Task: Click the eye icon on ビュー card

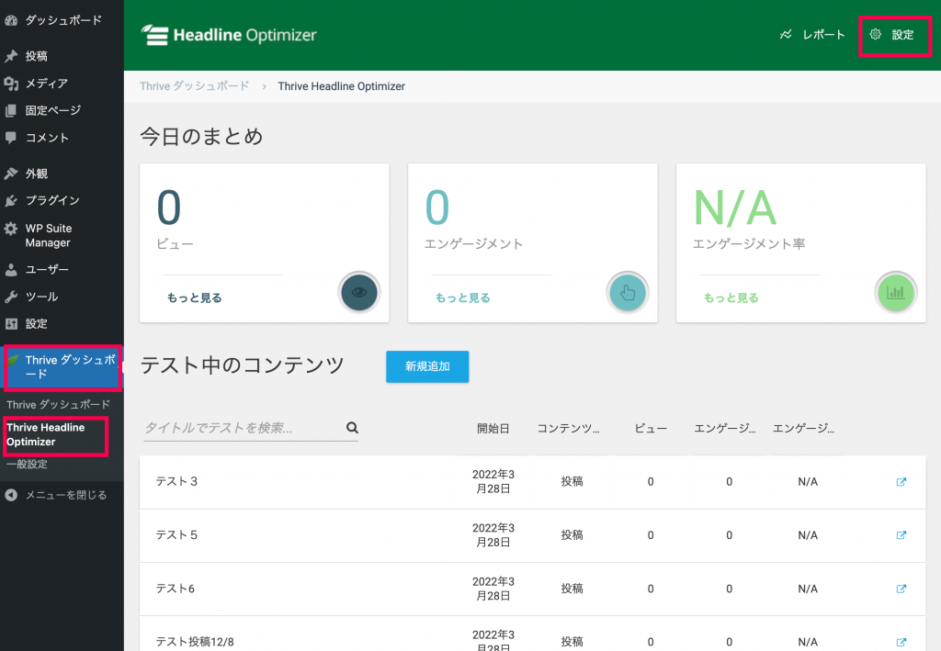Action: click(359, 292)
